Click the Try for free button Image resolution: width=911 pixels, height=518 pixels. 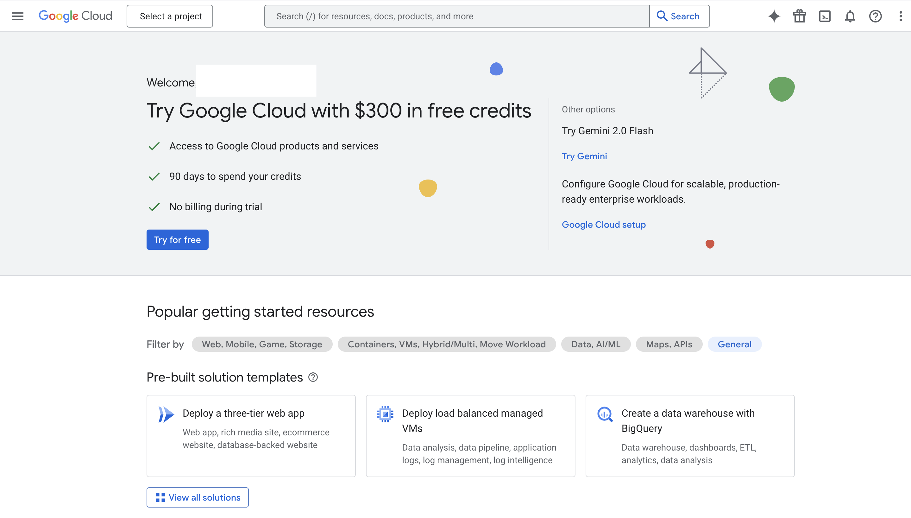[x=178, y=239]
